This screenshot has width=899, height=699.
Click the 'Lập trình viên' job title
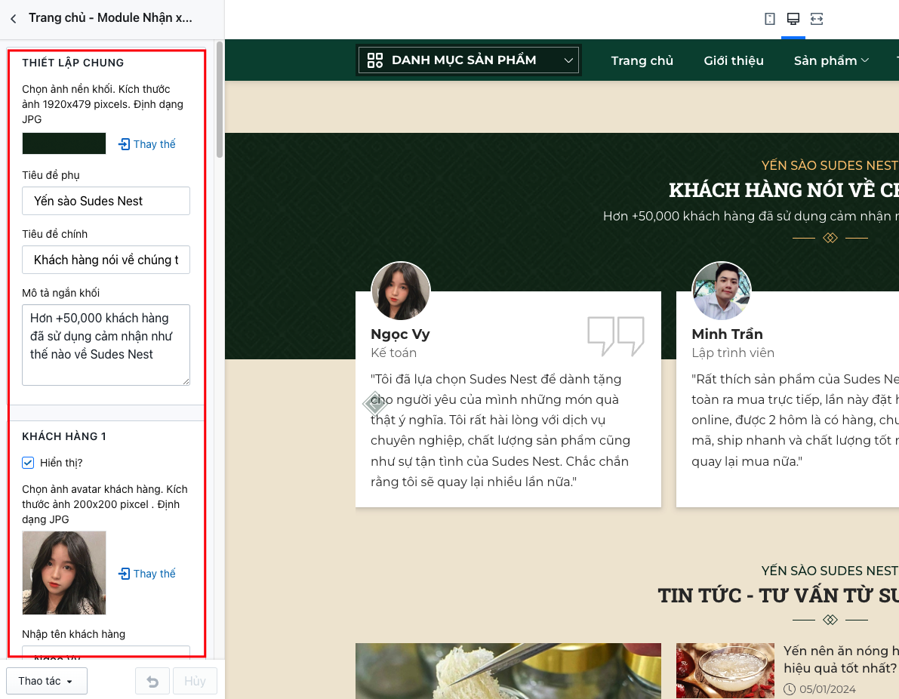click(733, 353)
